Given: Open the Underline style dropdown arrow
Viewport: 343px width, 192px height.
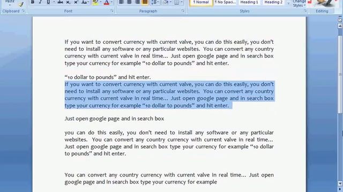Looking at the screenshot, I should pos(54,2).
